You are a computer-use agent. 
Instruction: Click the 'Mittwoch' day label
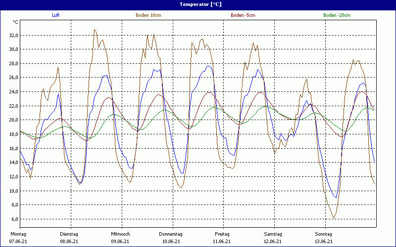(120, 234)
